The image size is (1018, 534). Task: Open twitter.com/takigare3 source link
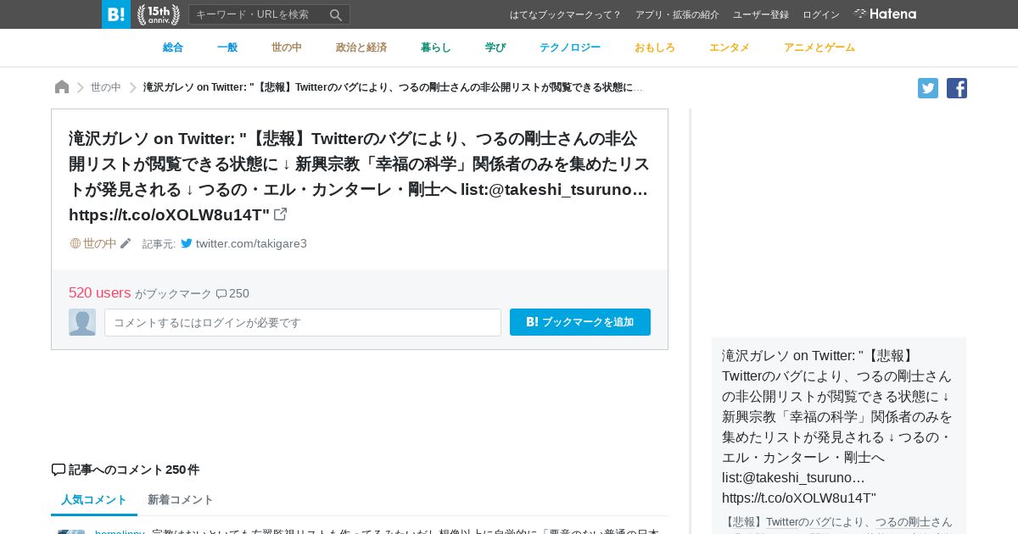click(251, 243)
